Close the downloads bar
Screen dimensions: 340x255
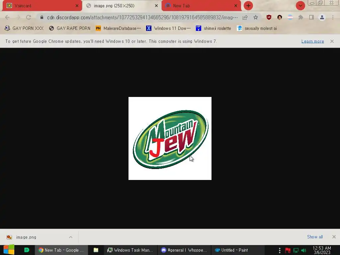coord(334,237)
